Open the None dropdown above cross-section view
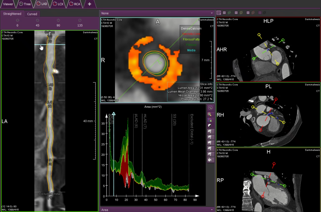Screen dimensions: 321x212 157,13
